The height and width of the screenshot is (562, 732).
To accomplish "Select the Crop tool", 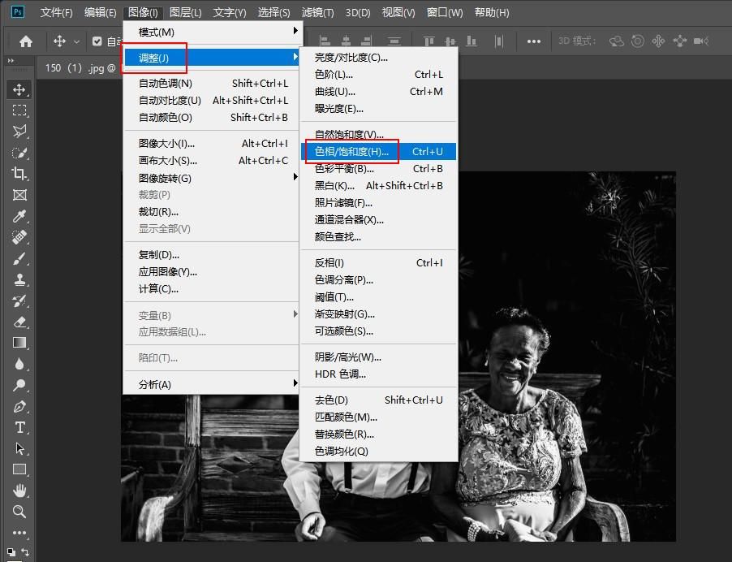I will (x=19, y=173).
